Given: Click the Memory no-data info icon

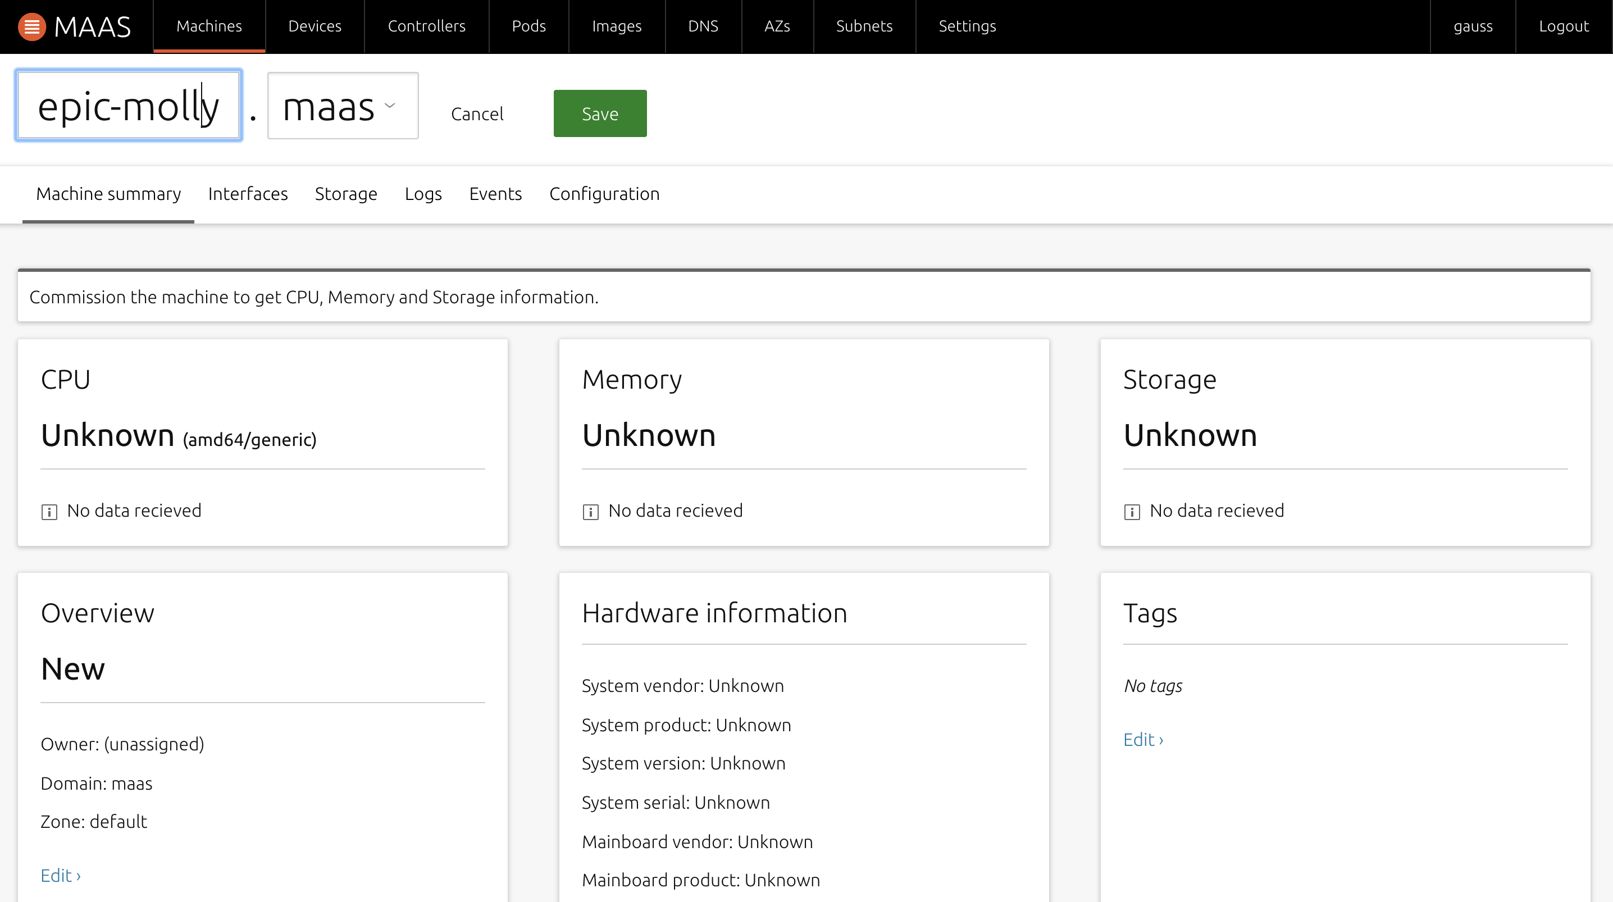Looking at the screenshot, I should pos(590,512).
